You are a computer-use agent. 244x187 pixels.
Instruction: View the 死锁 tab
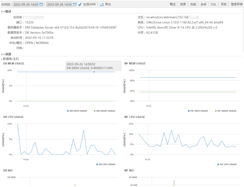224,4
